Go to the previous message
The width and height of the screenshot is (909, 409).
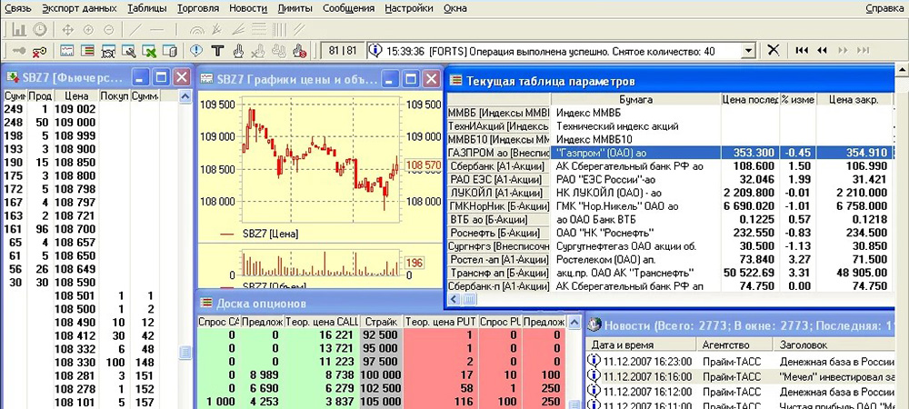tap(822, 50)
